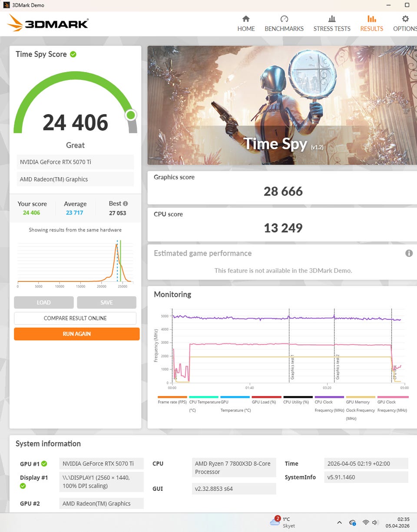Open the weather widget in taskbar
The width and height of the screenshot is (417, 532).
[x=283, y=522]
